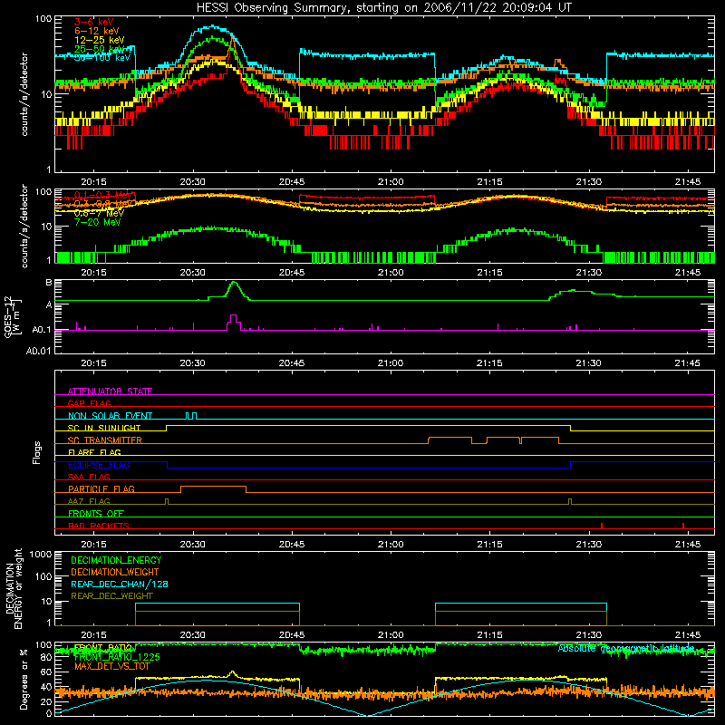The image size is (725, 725).
Task: Select the SC_IN_SUNLIGHT flag label
Action: point(104,428)
